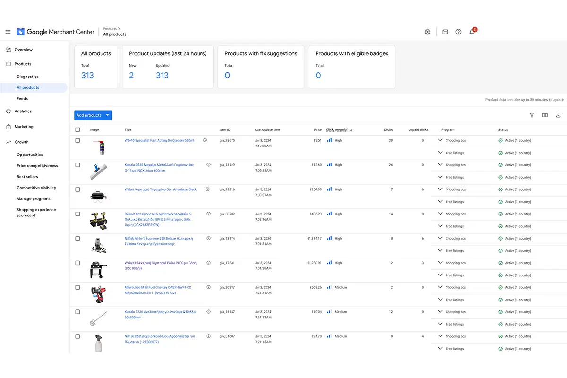Click info icon for Weber Go-Anywhere row
The image size is (567, 378).
coord(207,189)
